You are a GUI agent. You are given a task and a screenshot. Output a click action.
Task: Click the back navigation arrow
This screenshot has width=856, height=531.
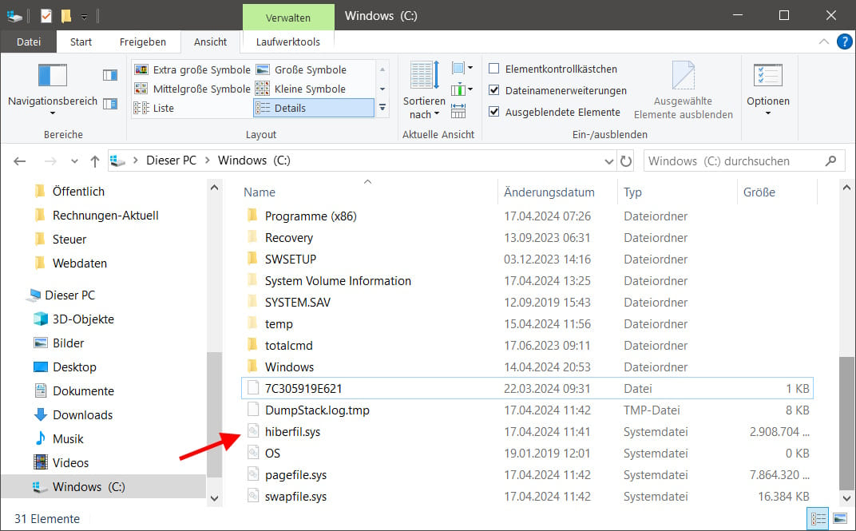tap(20, 160)
